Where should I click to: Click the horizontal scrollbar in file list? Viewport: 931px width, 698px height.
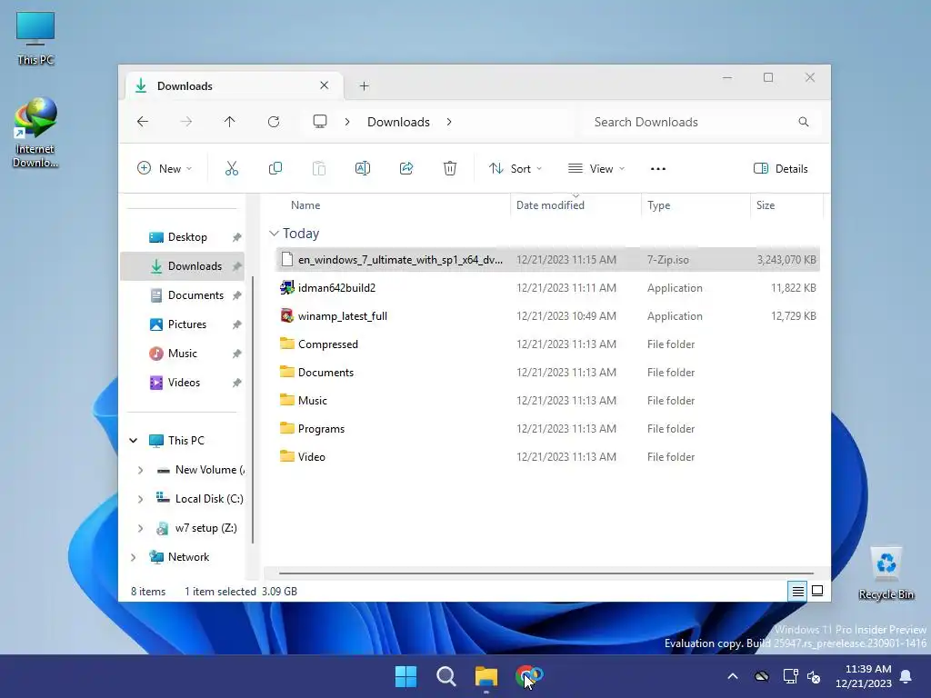(546, 573)
